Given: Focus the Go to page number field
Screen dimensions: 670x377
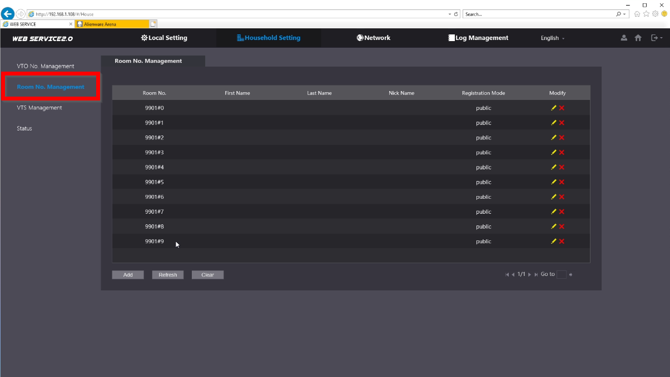Looking at the screenshot, I should [x=562, y=274].
